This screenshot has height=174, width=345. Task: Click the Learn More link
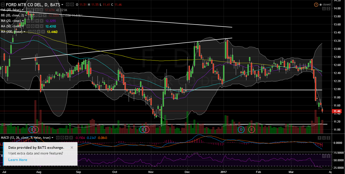pyautogui.click(x=18, y=160)
